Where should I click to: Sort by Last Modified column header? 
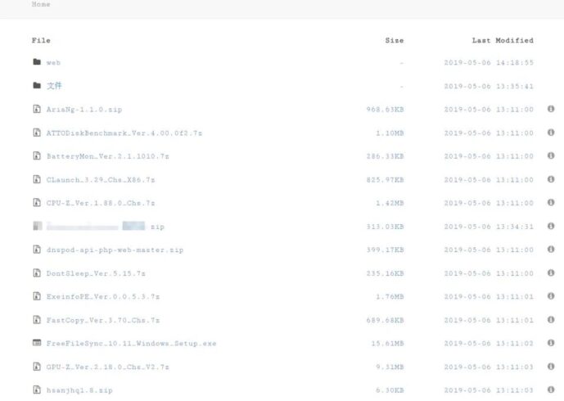(502, 40)
